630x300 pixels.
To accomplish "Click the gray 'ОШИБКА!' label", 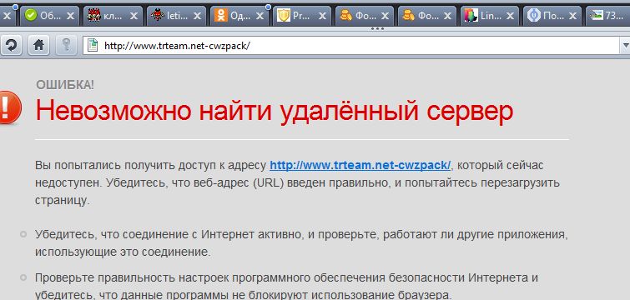I will click(x=65, y=85).
